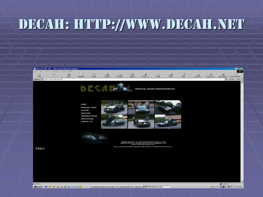Click the Print toolbar icon
263x197 pixels.
click(x=171, y=75)
